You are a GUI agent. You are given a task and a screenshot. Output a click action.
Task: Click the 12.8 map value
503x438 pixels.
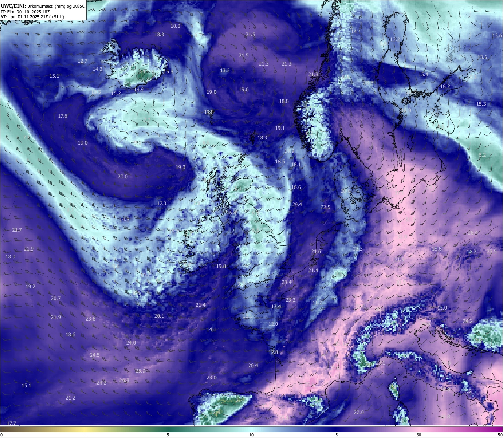[273, 352]
